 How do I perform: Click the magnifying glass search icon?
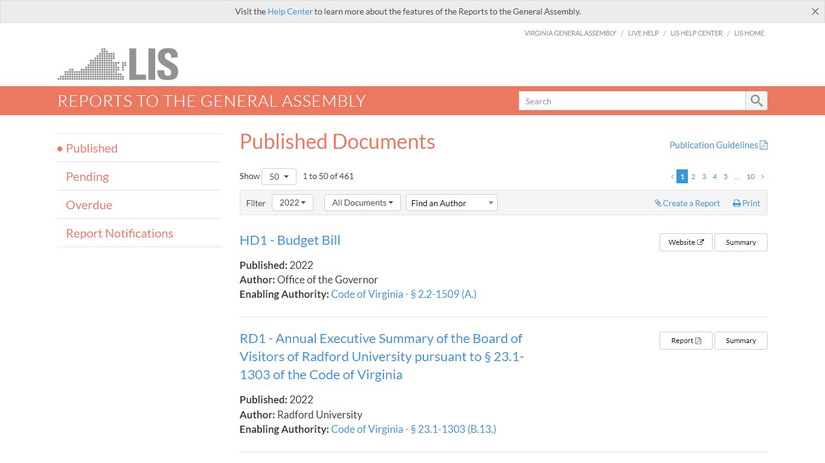[757, 101]
